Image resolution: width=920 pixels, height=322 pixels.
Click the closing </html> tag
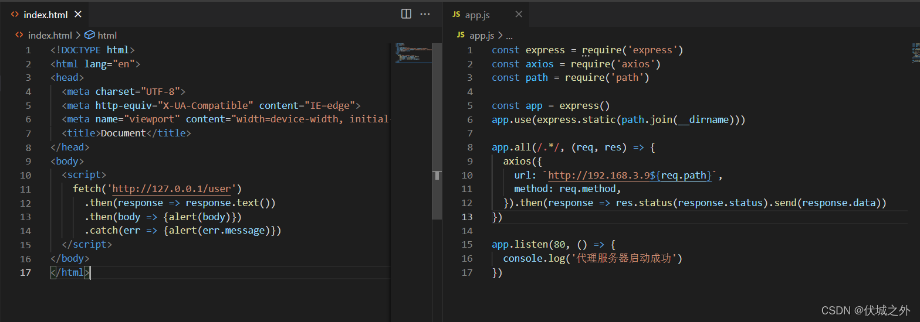pos(70,272)
